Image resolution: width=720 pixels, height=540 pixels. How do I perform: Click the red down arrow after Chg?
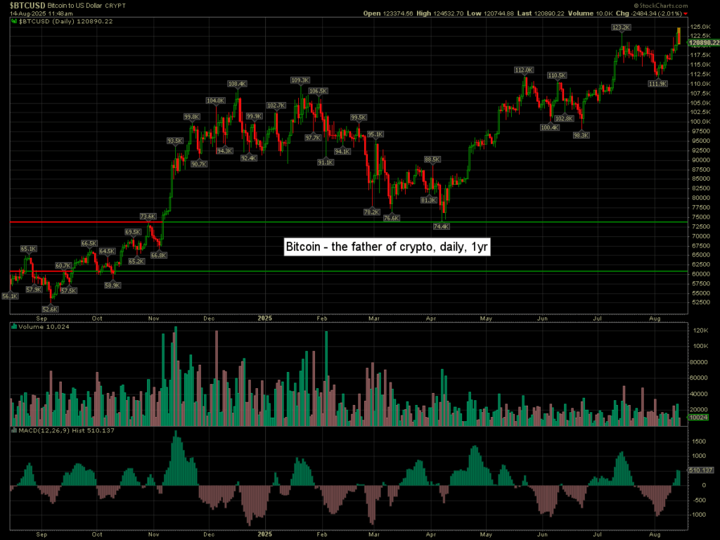686,13
